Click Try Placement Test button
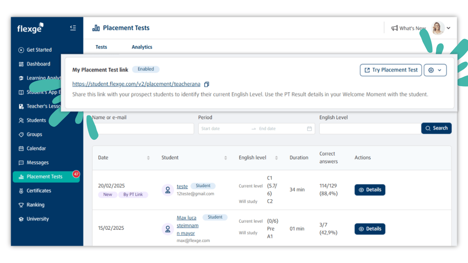The image size is (468, 263). click(391, 70)
